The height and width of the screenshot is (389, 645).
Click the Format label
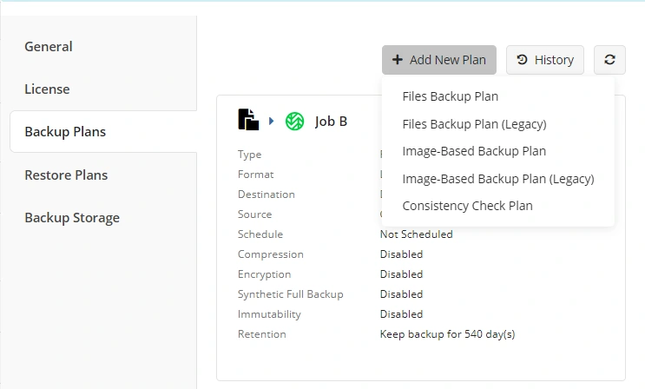[x=255, y=175]
